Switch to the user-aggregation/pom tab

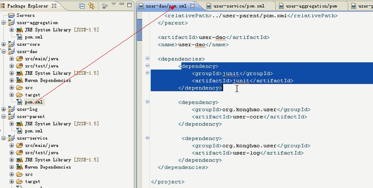(x=311, y=6)
